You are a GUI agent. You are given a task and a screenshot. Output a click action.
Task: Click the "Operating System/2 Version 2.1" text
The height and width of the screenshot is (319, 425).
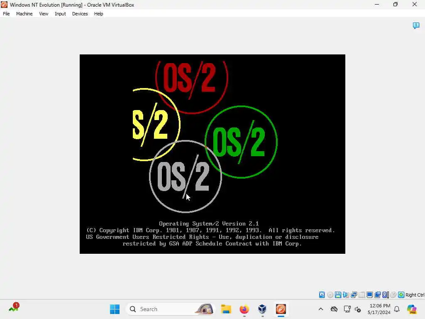(209, 223)
